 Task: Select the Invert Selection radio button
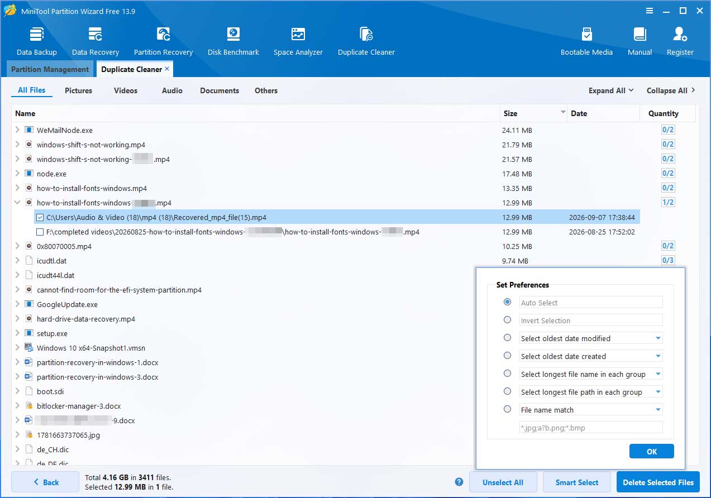coord(507,320)
